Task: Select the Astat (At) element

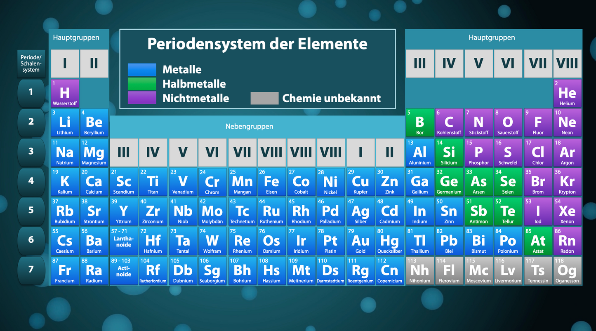Action: tap(538, 241)
